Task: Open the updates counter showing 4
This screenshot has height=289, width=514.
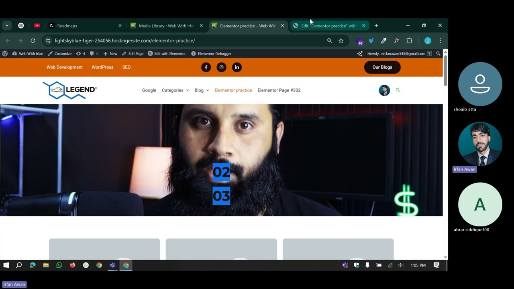Action: click(x=80, y=53)
